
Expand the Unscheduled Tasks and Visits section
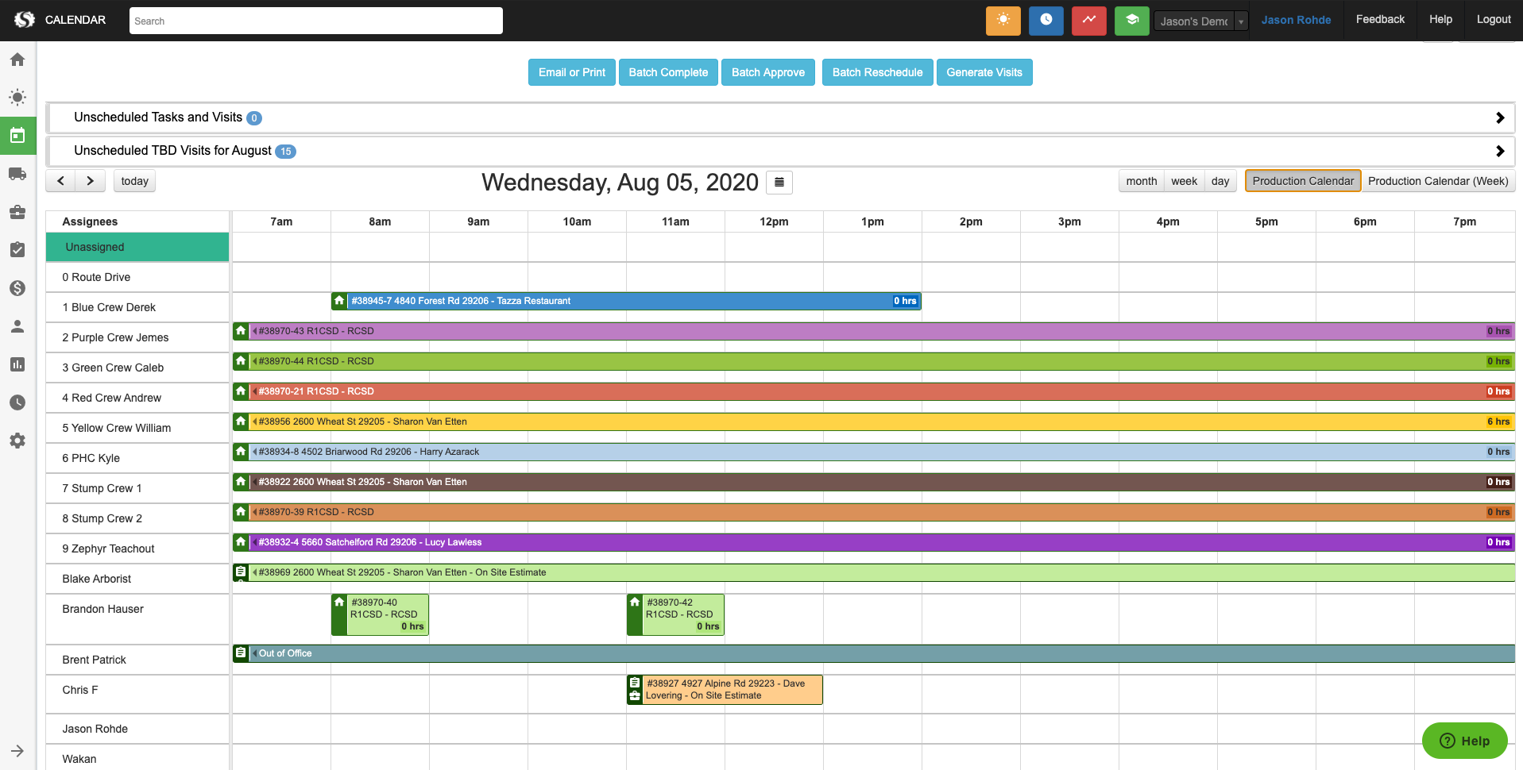(1500, 117)
